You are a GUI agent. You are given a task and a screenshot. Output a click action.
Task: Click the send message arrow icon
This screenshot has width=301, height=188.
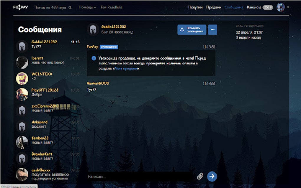(x=212, y=176)
